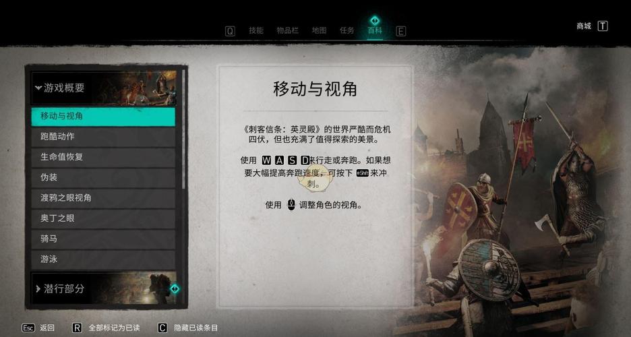Select the 渡鸦之眼视角 entry
This screenshot has width=631, height=337.
point(103,198)
